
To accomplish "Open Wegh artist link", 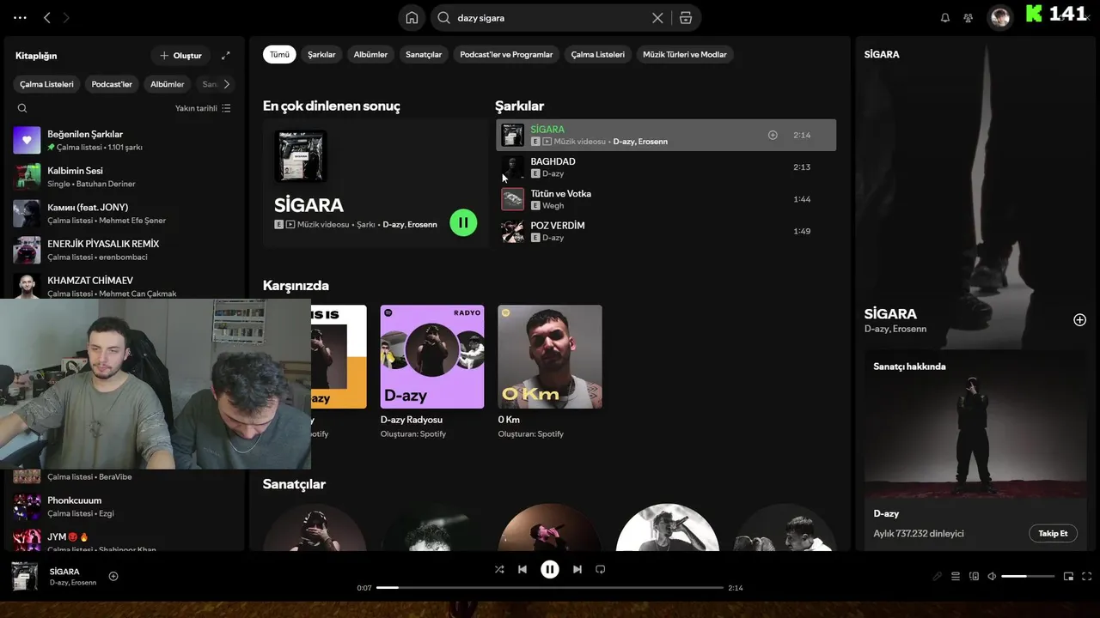I will point(553,206).
